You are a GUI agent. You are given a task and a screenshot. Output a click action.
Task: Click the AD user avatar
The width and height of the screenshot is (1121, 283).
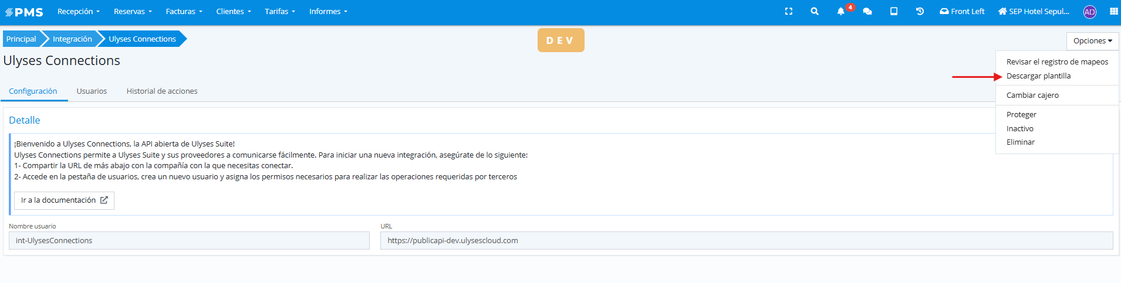[x=1089, y=12]
